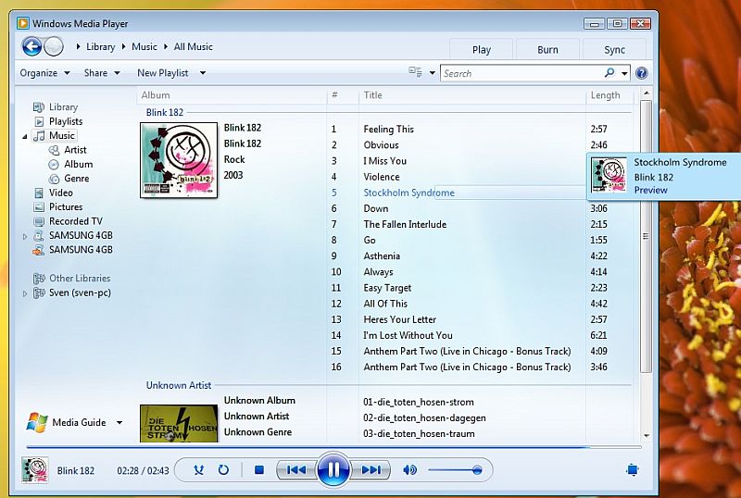The image size is (741, 498).
Task: Click the view options icon left of search
Action: coord(415,72)
